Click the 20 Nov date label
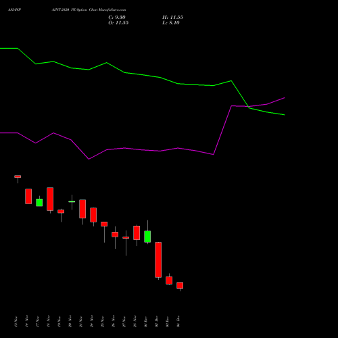 pyautogui.click(x=70, y=321)
